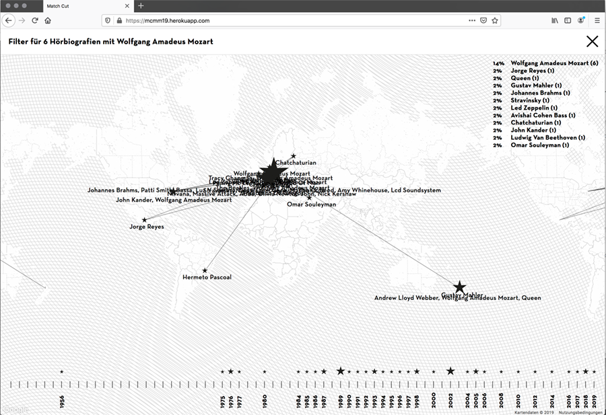Click the 2000 year label on timeline
Image resolution: width=606 pixels, height=415 pixels.
tap(434, 400)
